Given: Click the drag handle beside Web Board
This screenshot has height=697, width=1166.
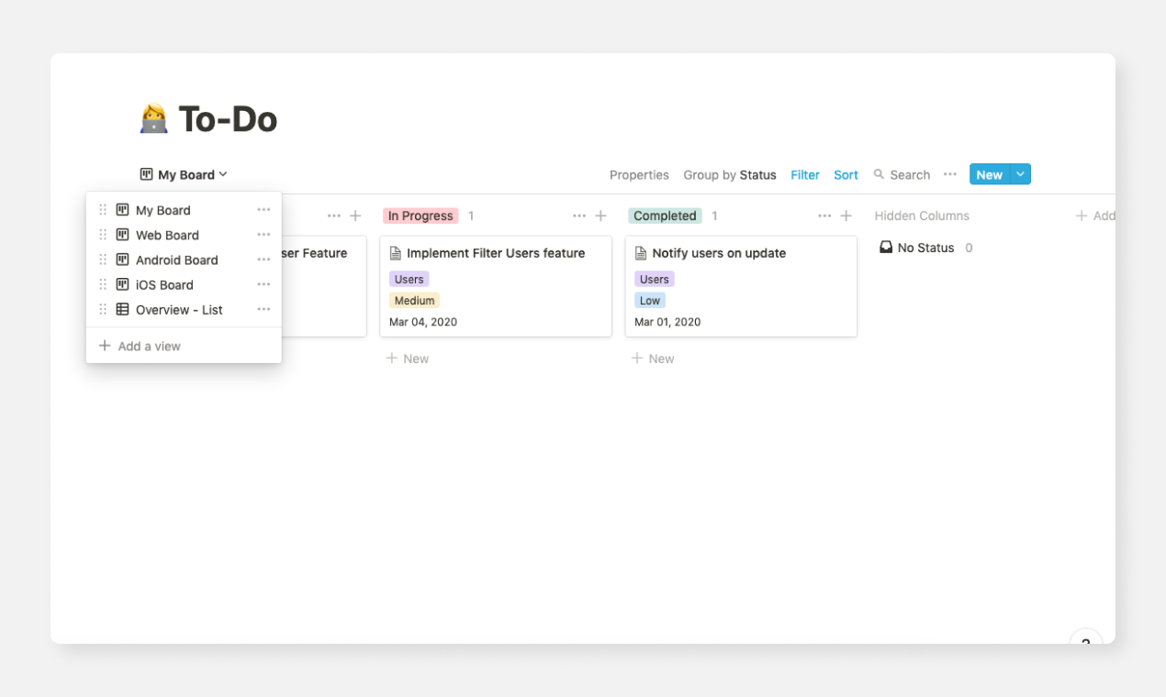Looking at the screenshot, I should click(x=102, y=235).
